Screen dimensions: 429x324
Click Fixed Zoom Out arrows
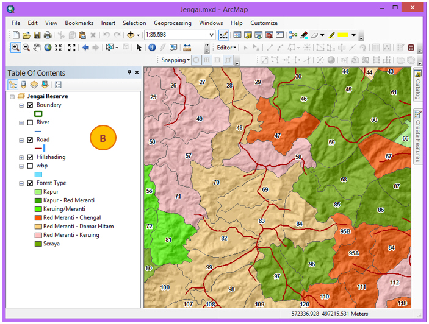click(x=71, y=48)
